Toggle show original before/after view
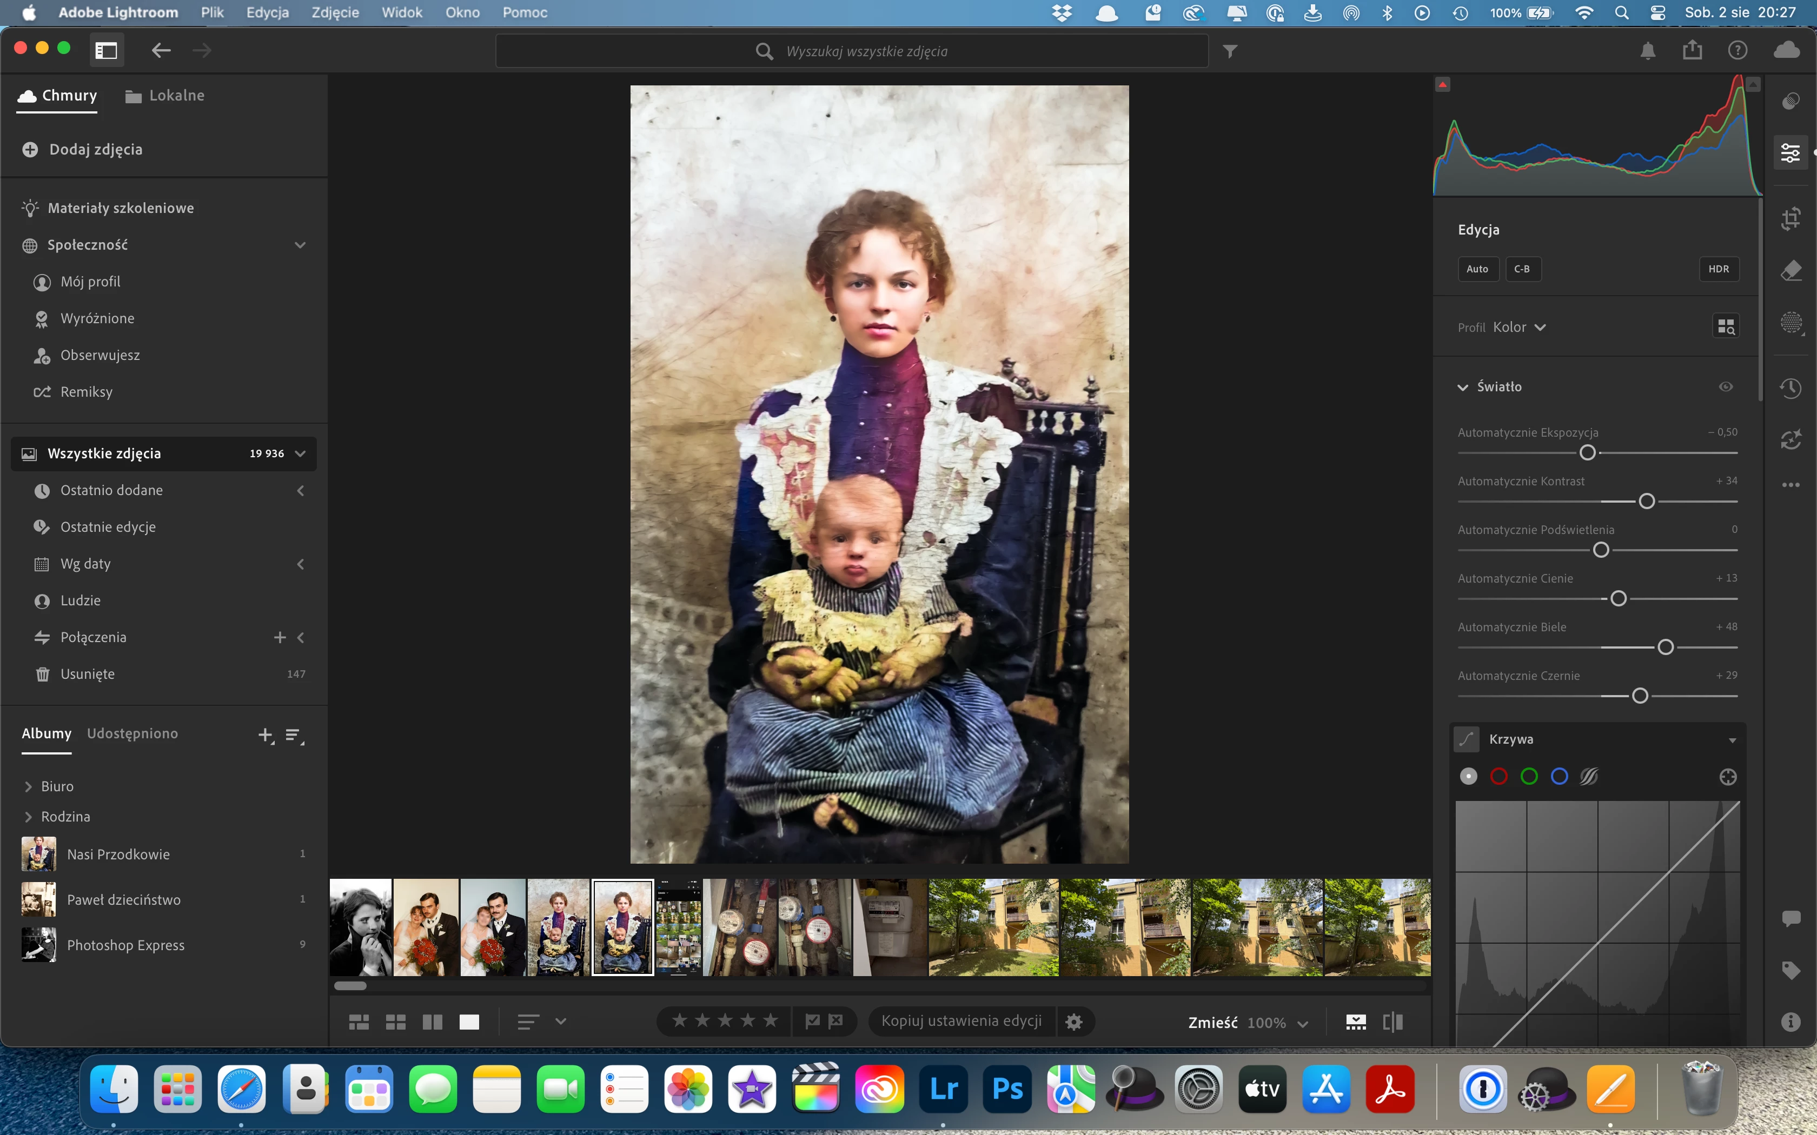The image size is (1817, 1135). tap(1393, 1021)
